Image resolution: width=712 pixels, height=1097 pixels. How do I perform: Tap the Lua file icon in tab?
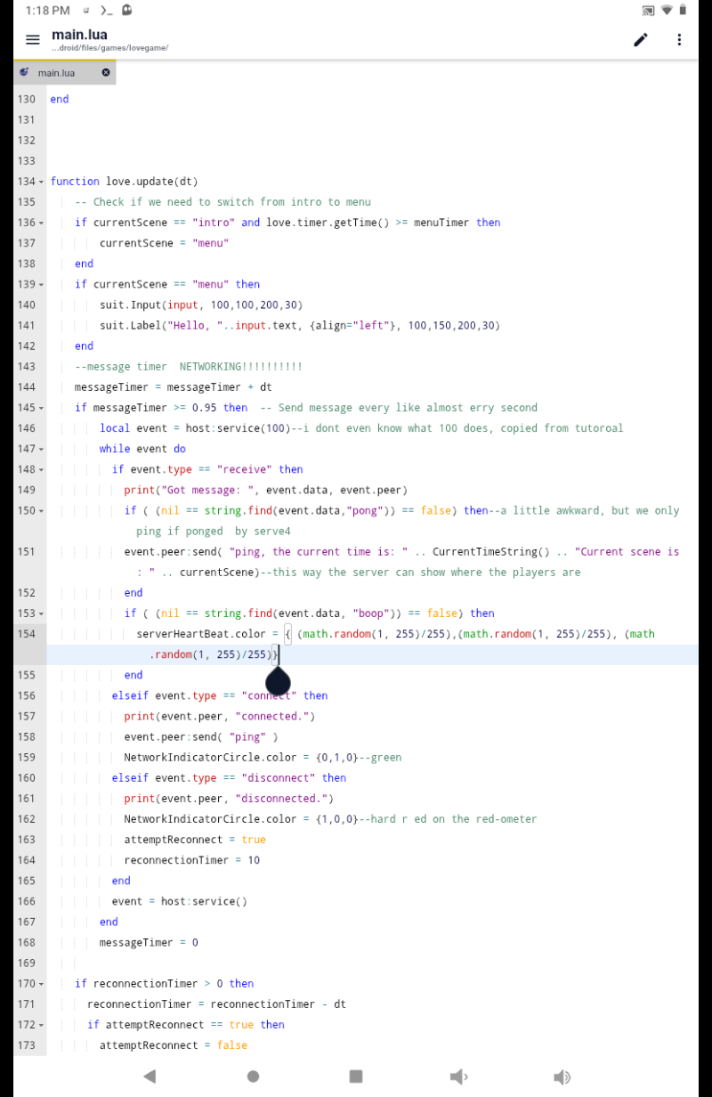25,72
